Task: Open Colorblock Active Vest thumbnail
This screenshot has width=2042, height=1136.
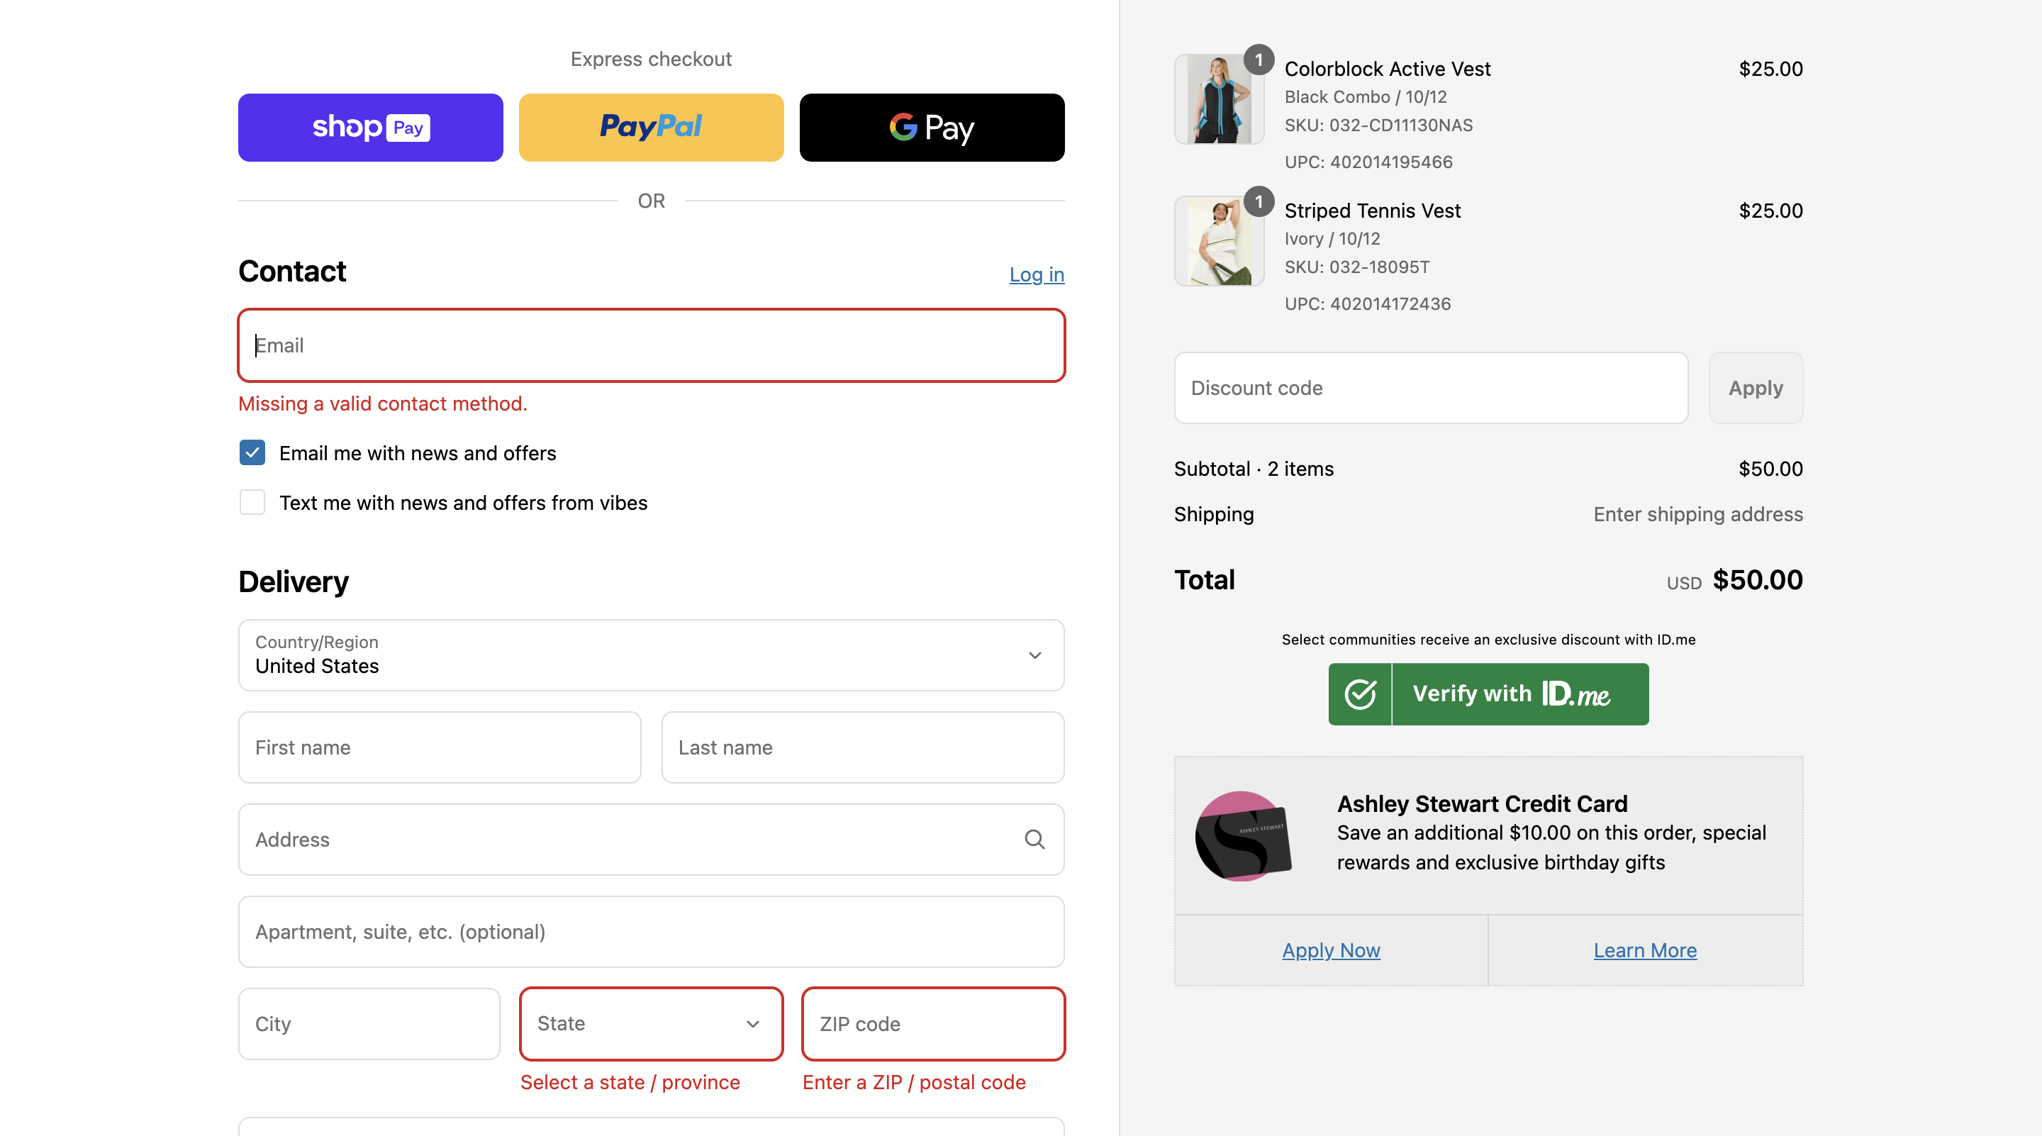Action: 1218,99
